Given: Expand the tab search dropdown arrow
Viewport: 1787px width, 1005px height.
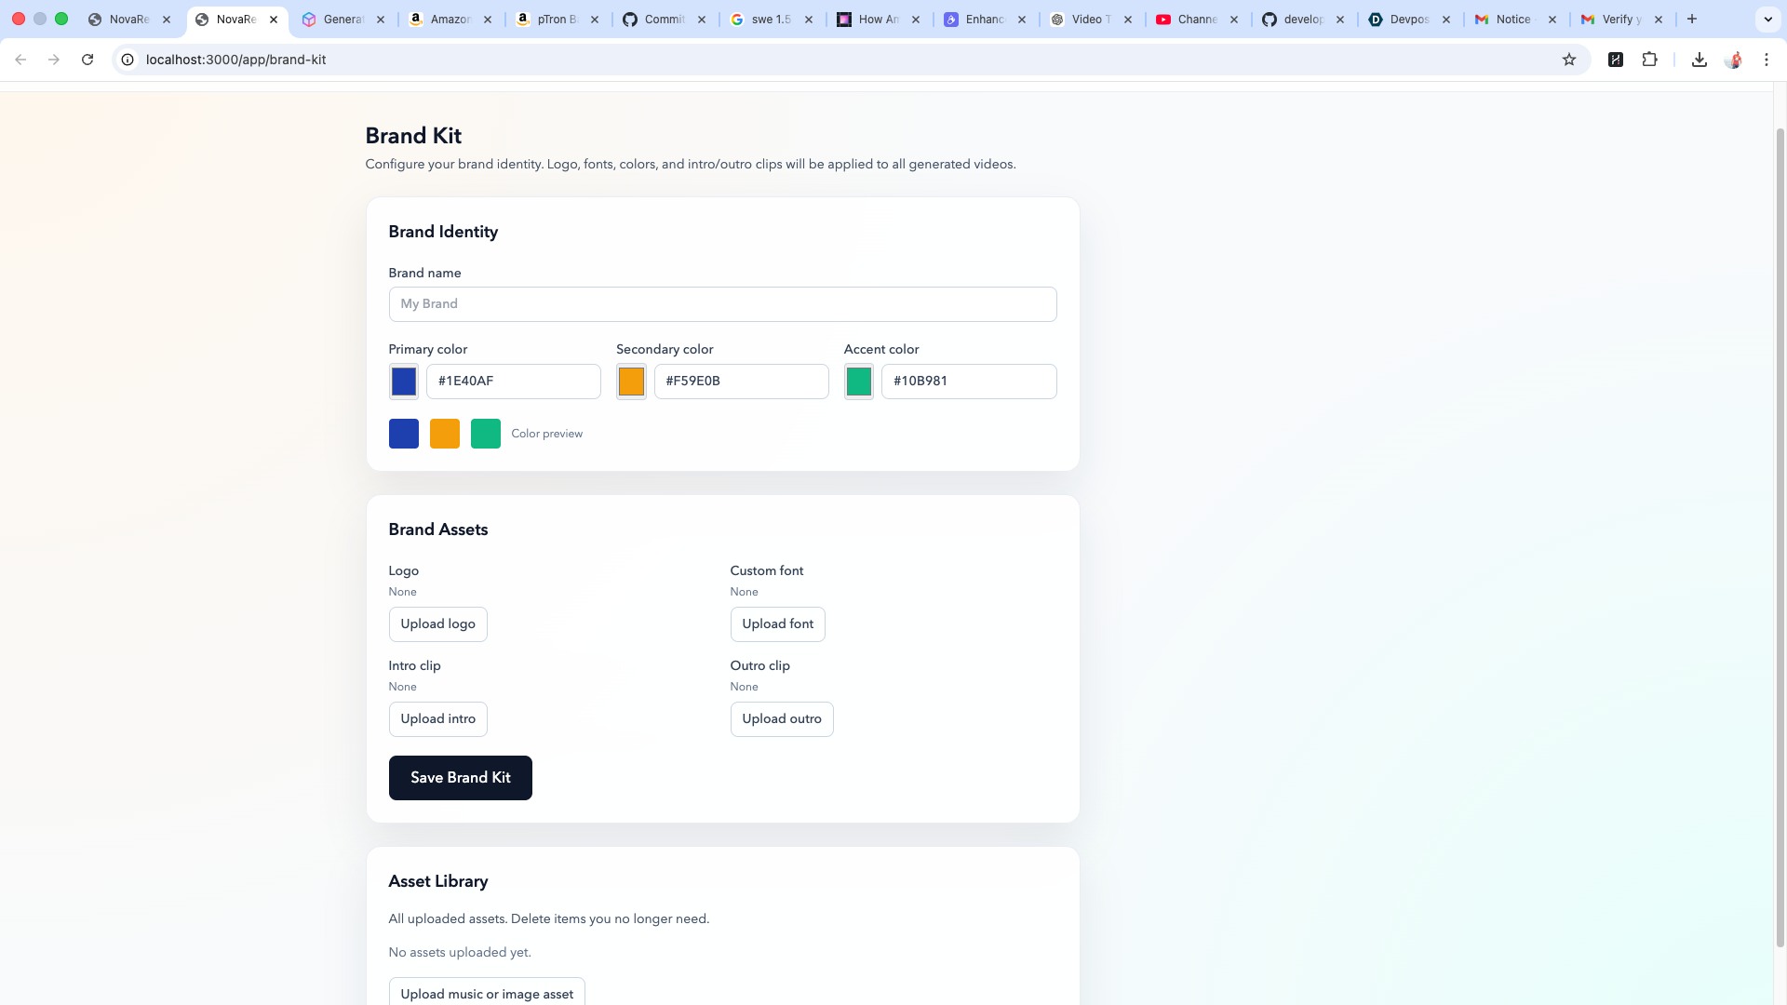Looking at the screenshot, I should tap(1767, 19).
